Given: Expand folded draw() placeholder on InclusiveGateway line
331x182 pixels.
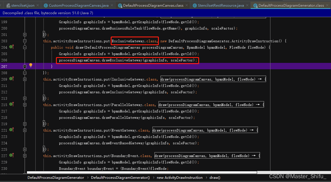Looking at the screenshot, I should click(213, 79).
